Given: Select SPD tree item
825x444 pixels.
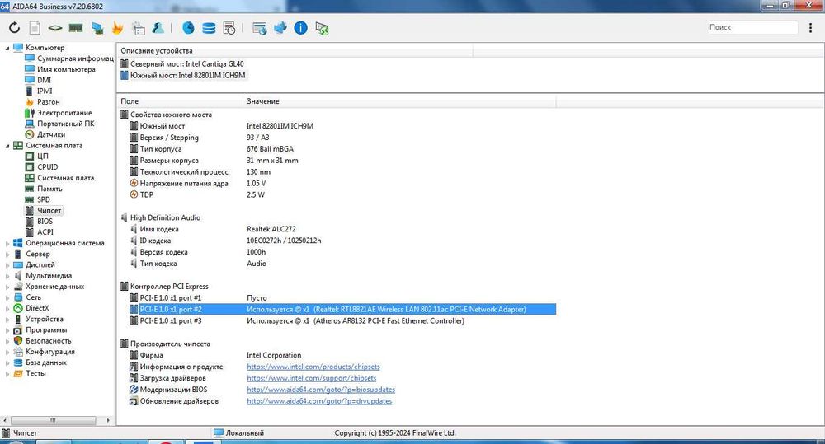Looking at the screenshot, I should click(37, 199).
